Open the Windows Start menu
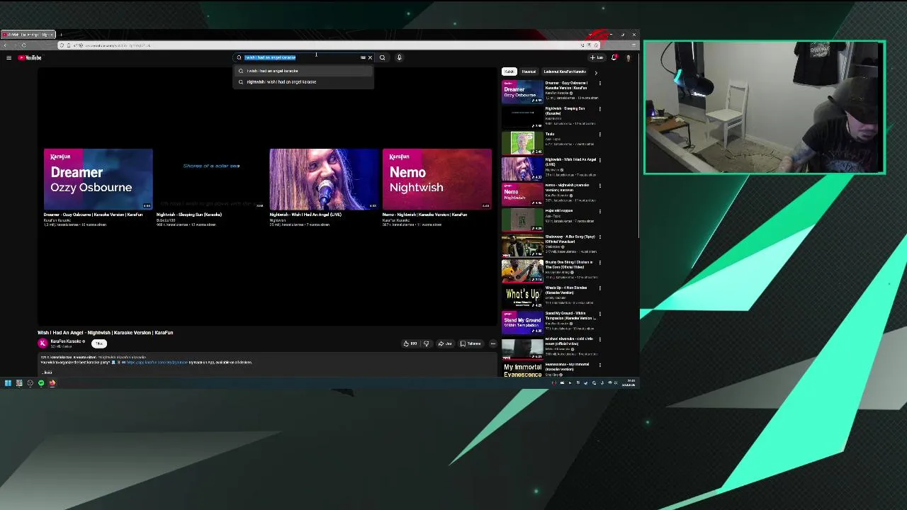Viewport: 907px width, 510px height. [x=8, y=383]
